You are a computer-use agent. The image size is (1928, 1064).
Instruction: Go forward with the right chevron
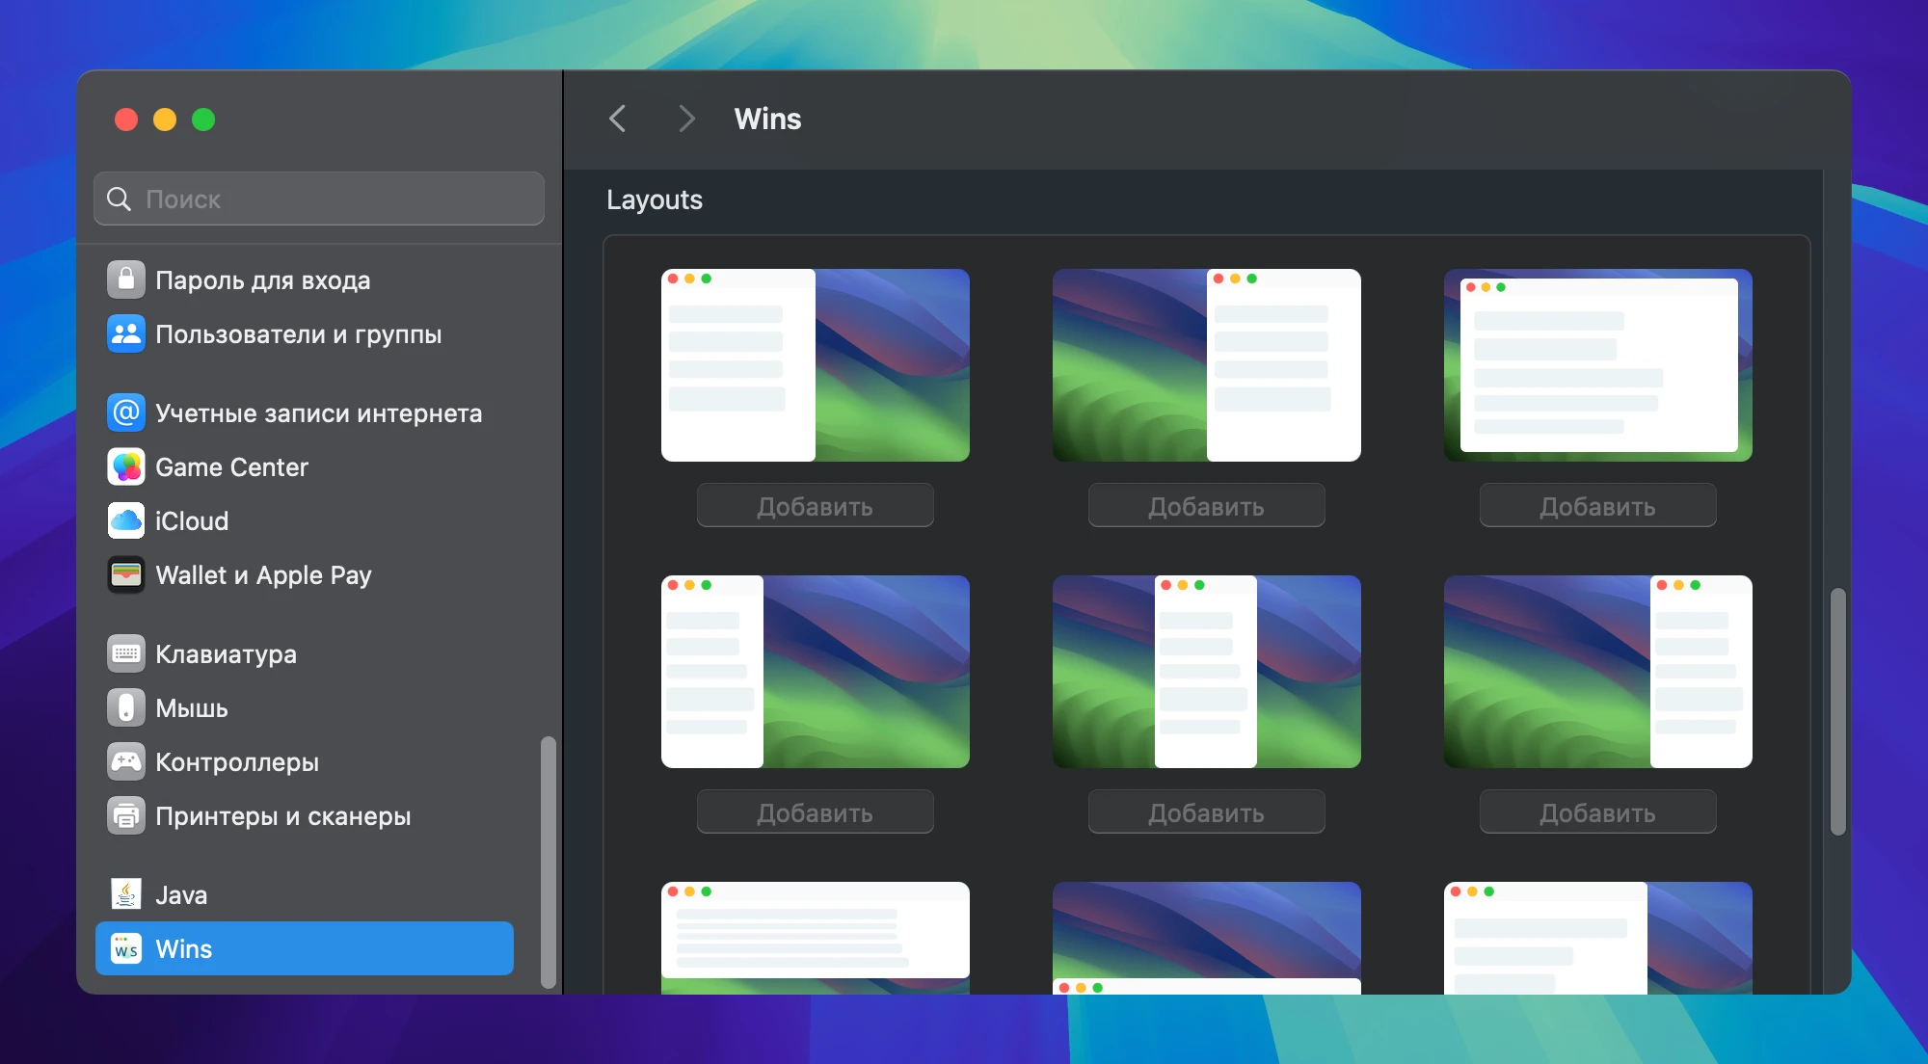pyautogui.click(x=685, y=119)
